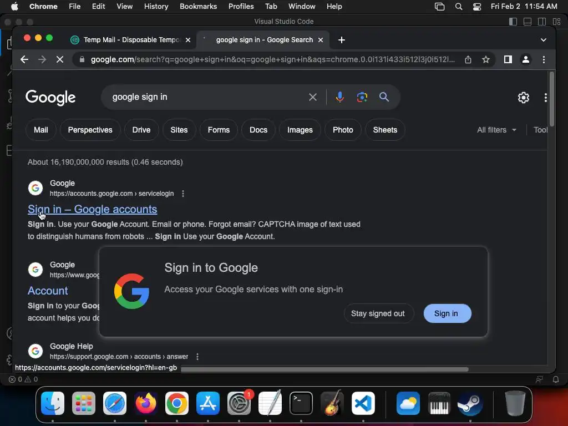This screenshot has height=426, width=568.
Task: Expand Chrome's tab search chevron
Action: coord(544,40)
